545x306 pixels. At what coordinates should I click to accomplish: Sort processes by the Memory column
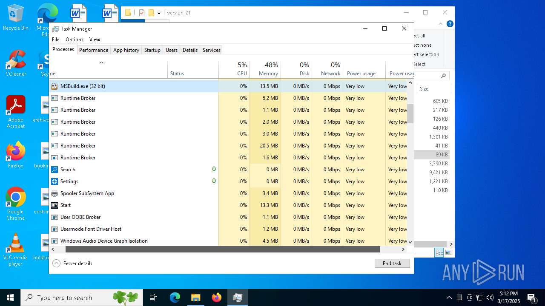tap(265, 69)
